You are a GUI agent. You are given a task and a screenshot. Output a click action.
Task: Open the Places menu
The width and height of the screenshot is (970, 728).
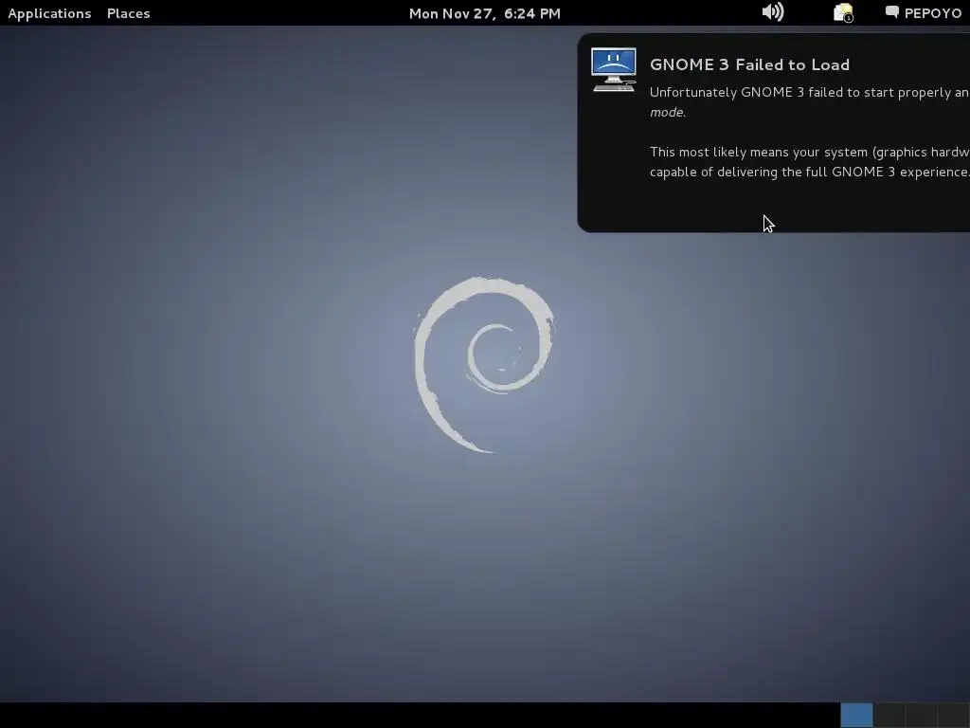(128, 13)
